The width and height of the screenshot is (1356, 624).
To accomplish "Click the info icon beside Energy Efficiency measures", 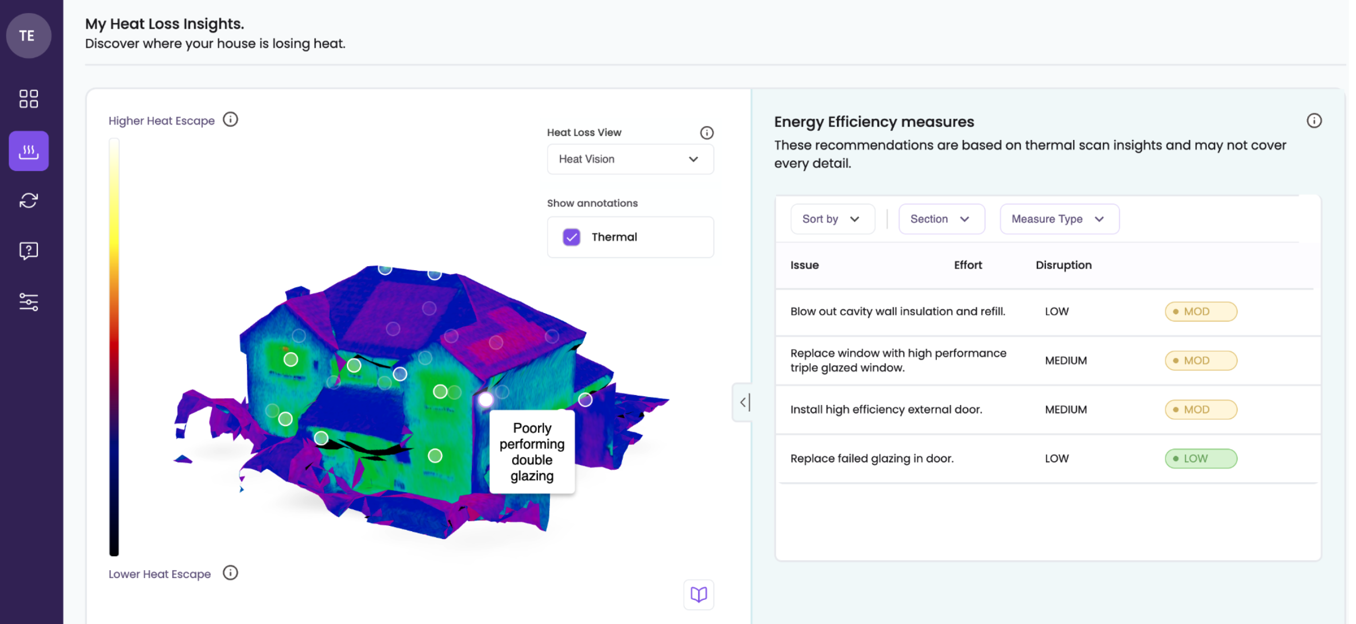I will click(1315, 120).
